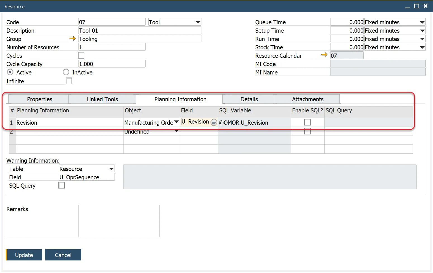This screenshot has width=433, height=273.
Task: Click the Update button
Action: point(24,255)
